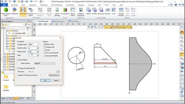The image size is (185, 104).
Task: Enable Generate Metafile checkbox
Action: [x=45, y=56]
